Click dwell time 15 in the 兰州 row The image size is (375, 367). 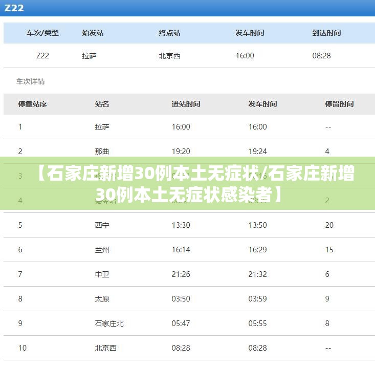pyautogui.click(x=329, y=250)
